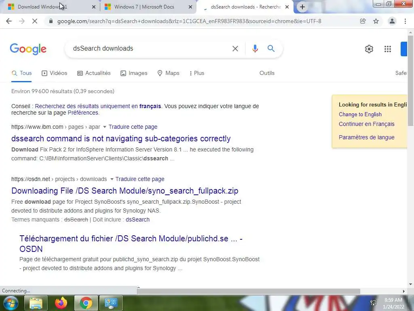Screen dimensions: 414x311
Task: Open the Chrome three-dot menu
Action: coord(405,21)
